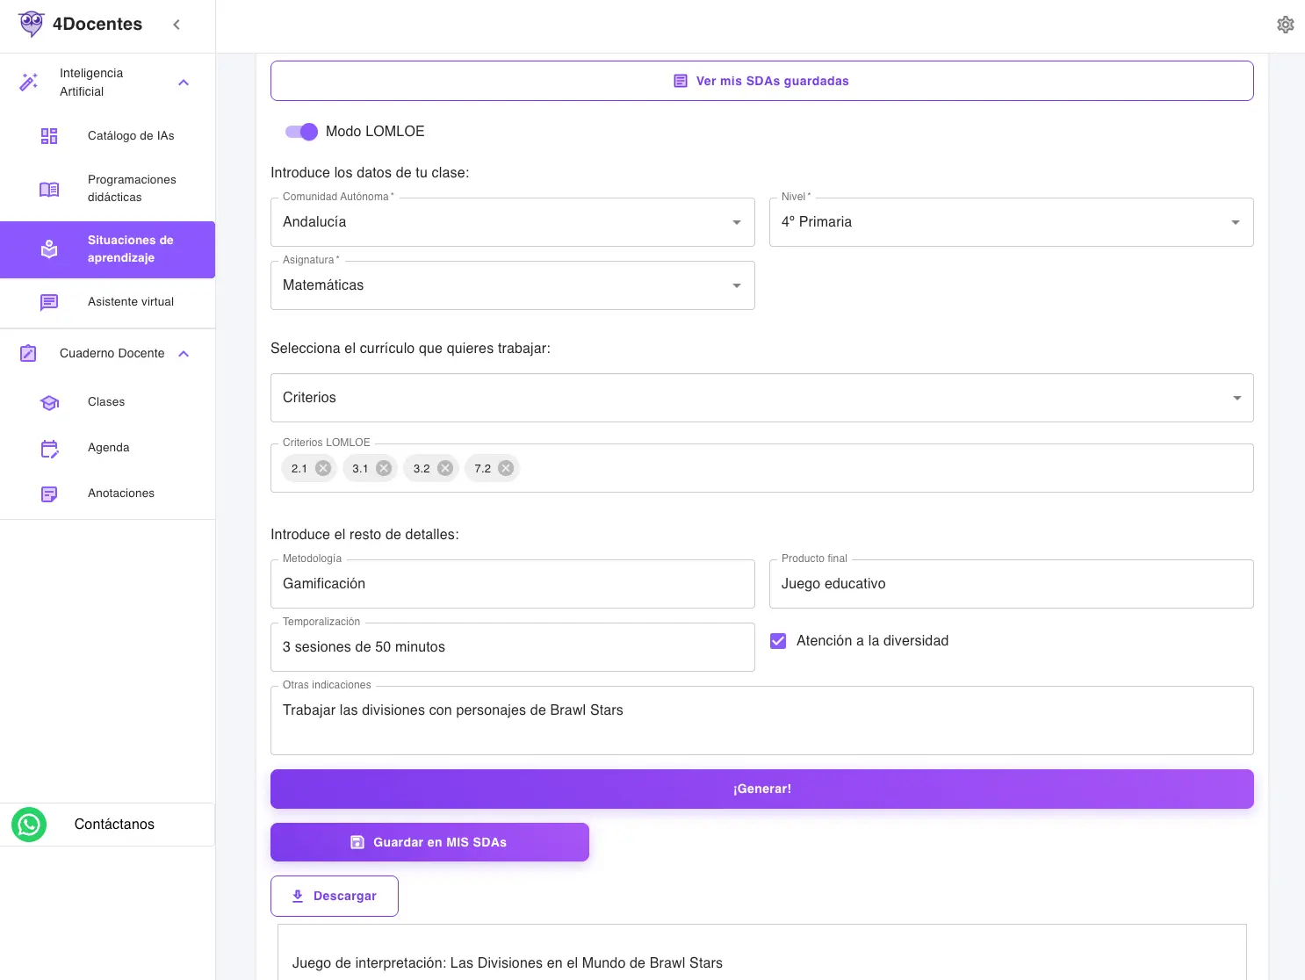
Task: Click Guardar en MIS SDAs button
Action: (429, 842)
